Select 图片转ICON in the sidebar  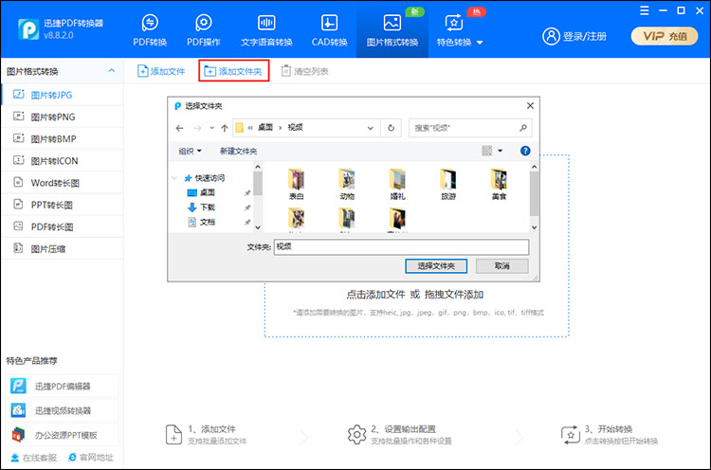click(63, 161)
